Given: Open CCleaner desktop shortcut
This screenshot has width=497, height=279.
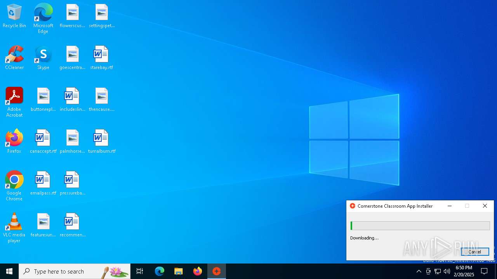Looking at the screenshot, I should pos(14,58).
